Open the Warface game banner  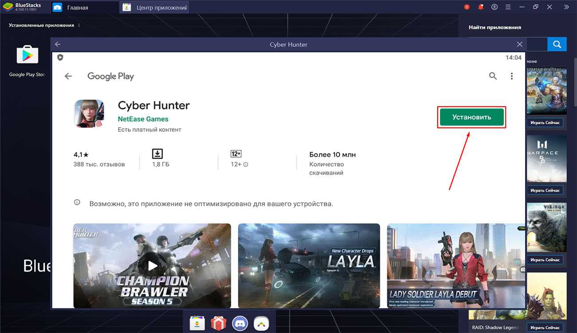[x=546, y=159]
